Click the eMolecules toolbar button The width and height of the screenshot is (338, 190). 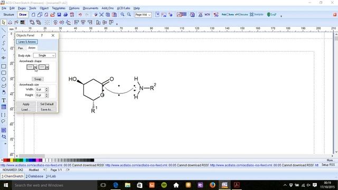(242, 15)
